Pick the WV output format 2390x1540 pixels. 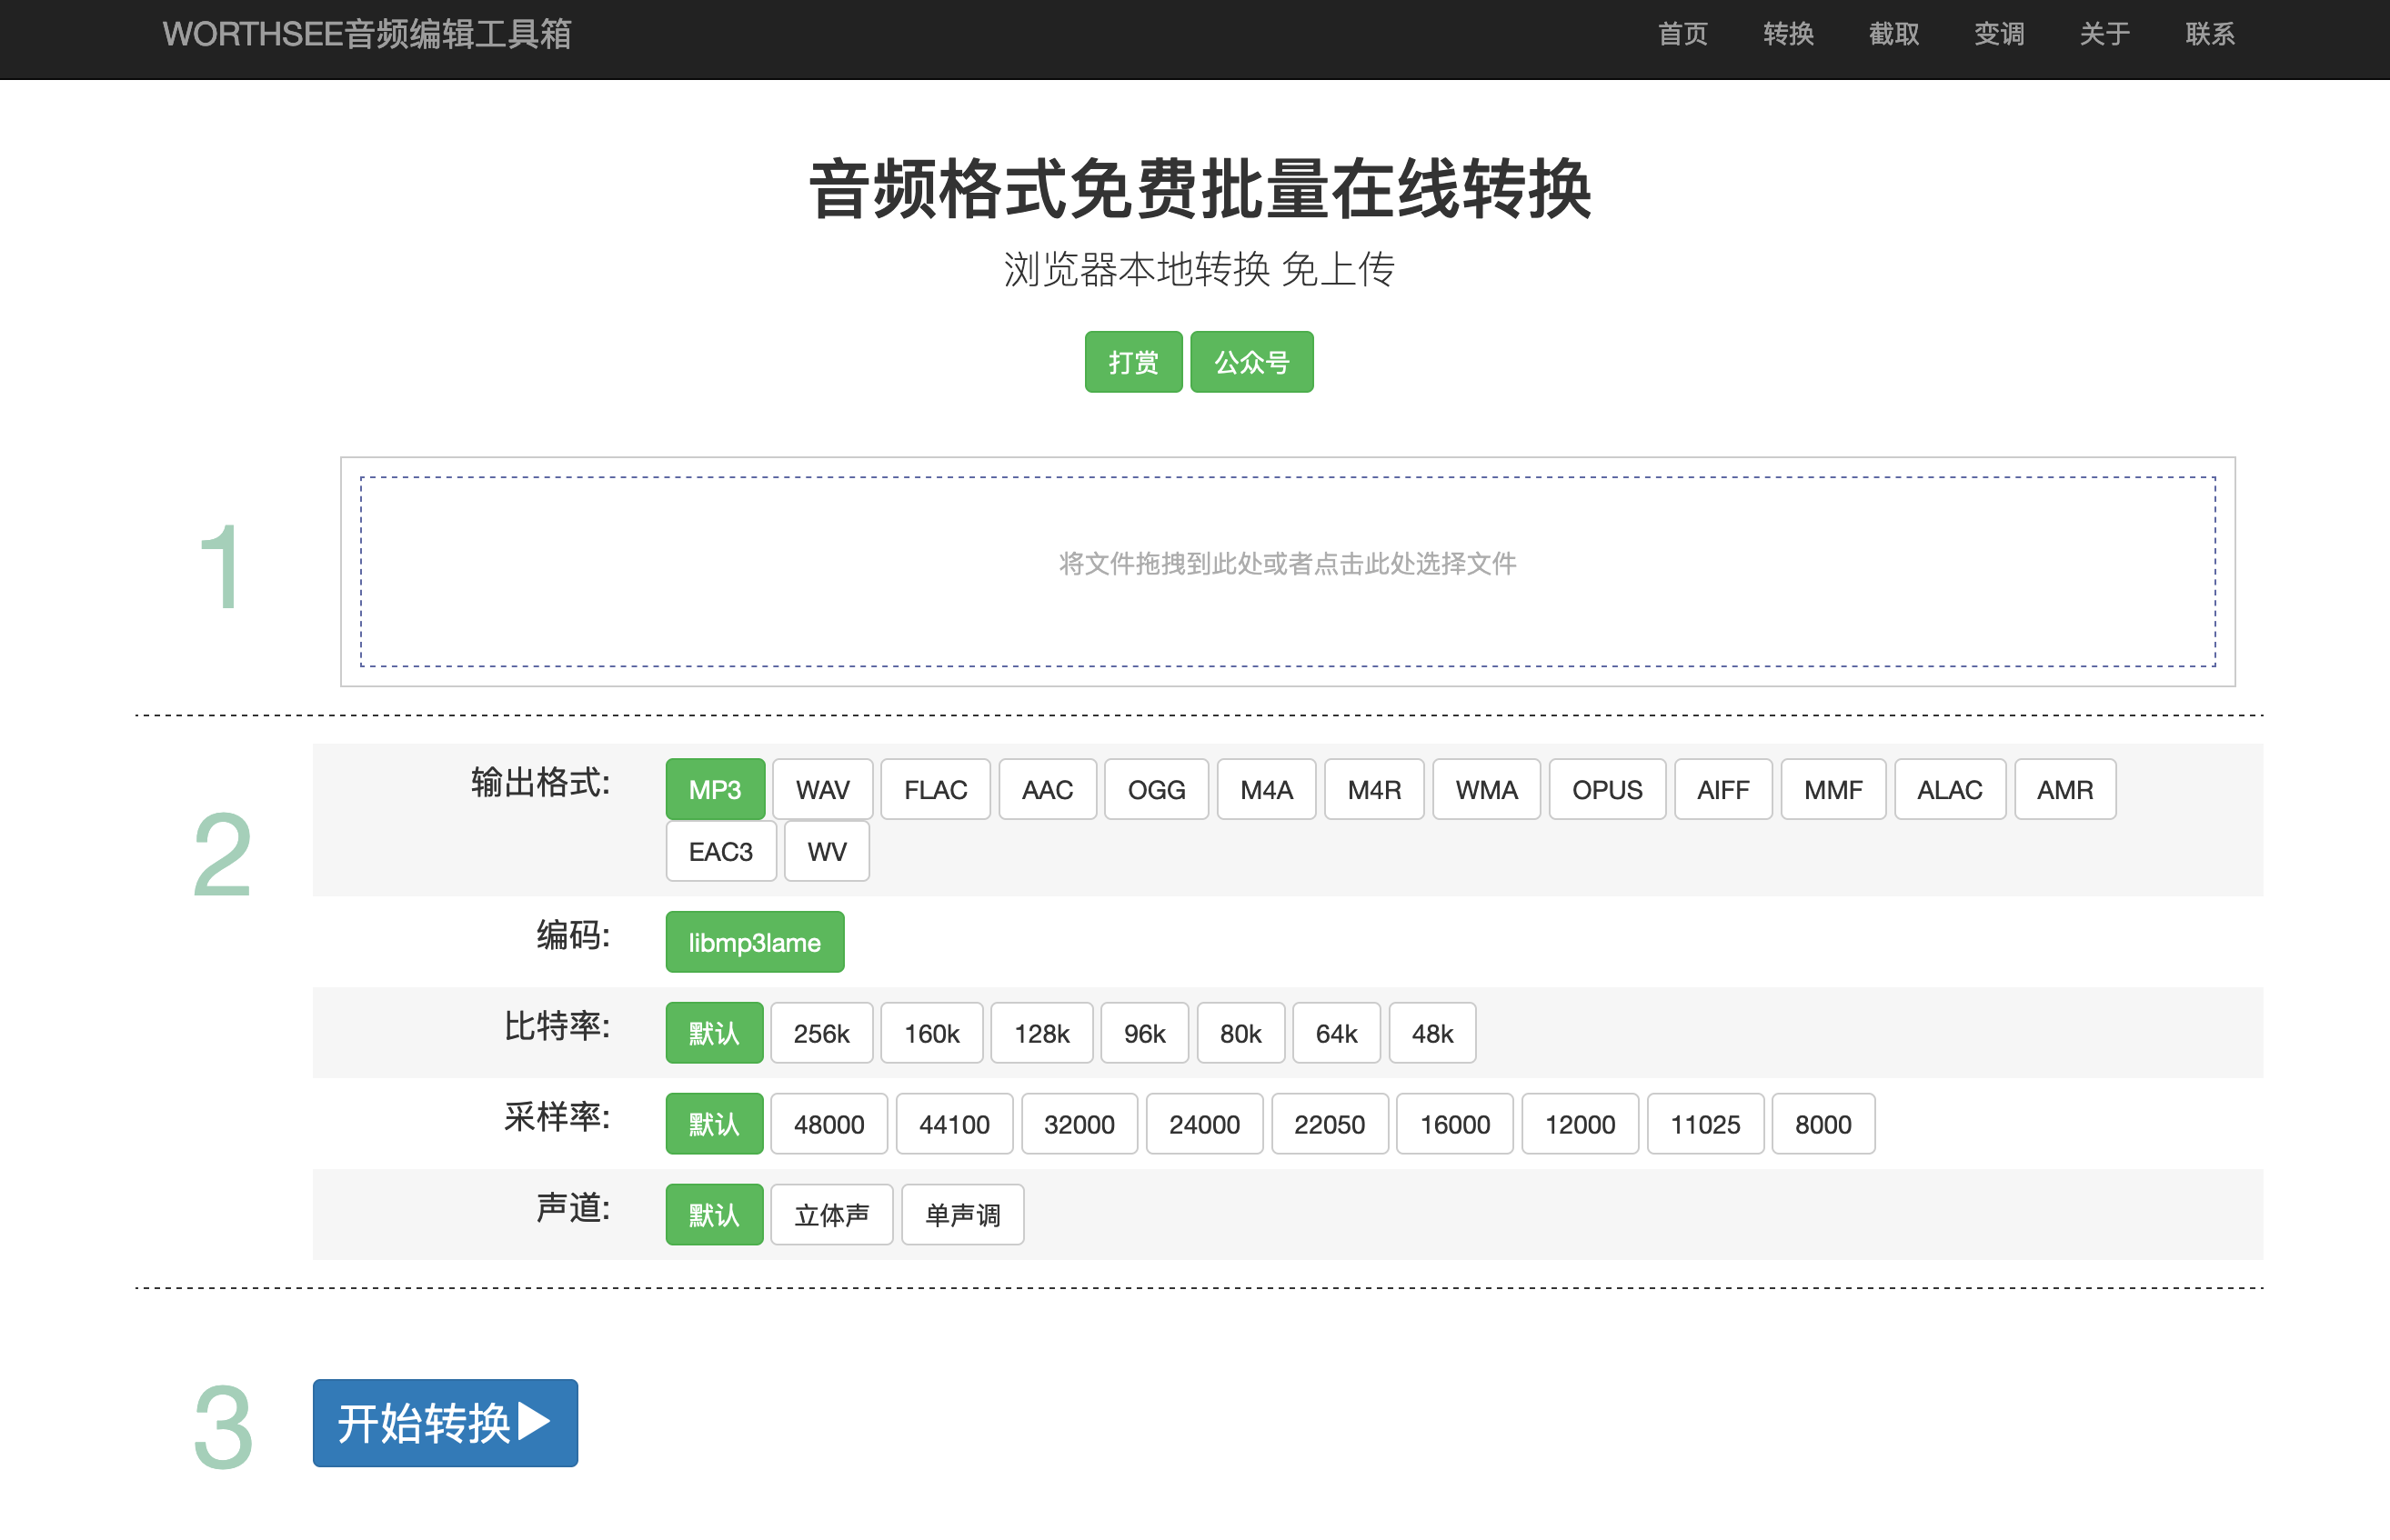(826, 852)
